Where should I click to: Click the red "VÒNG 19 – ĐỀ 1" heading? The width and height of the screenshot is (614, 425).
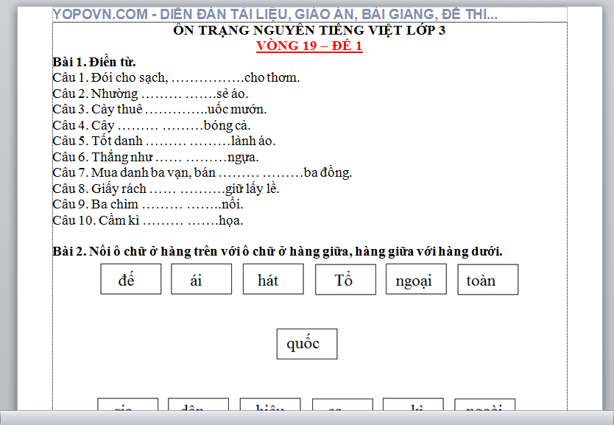(x=309, y=46)
